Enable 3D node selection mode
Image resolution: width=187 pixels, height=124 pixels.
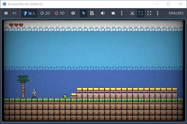tap(60, 13)
